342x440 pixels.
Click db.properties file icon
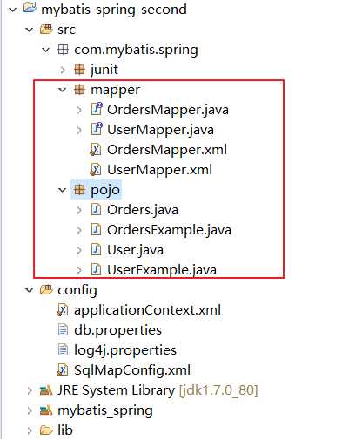(x=63, y=330)
